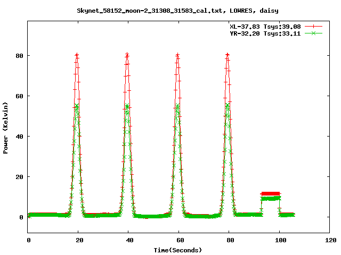Select legend entry "YR-32.20 Tsys:33.11"

pyautogui.click(x=265, y=33)
